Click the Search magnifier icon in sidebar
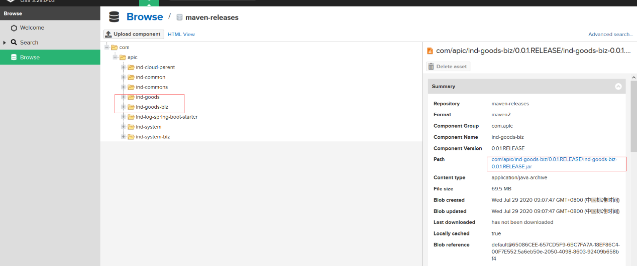The image size is (637, 266). (x=14, y=43)
